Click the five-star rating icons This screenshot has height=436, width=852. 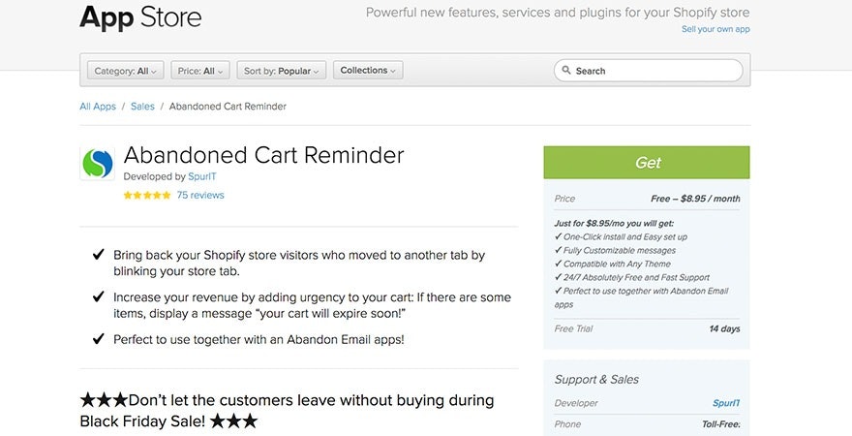147,195
